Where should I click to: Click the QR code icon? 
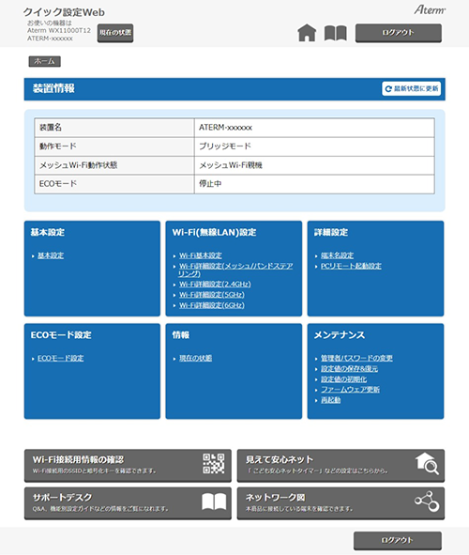point(214,464)
